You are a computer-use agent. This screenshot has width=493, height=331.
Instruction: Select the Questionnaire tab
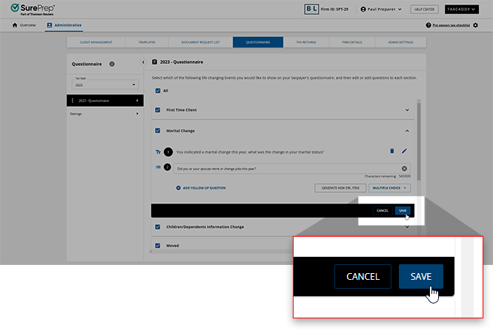[258, 42]
